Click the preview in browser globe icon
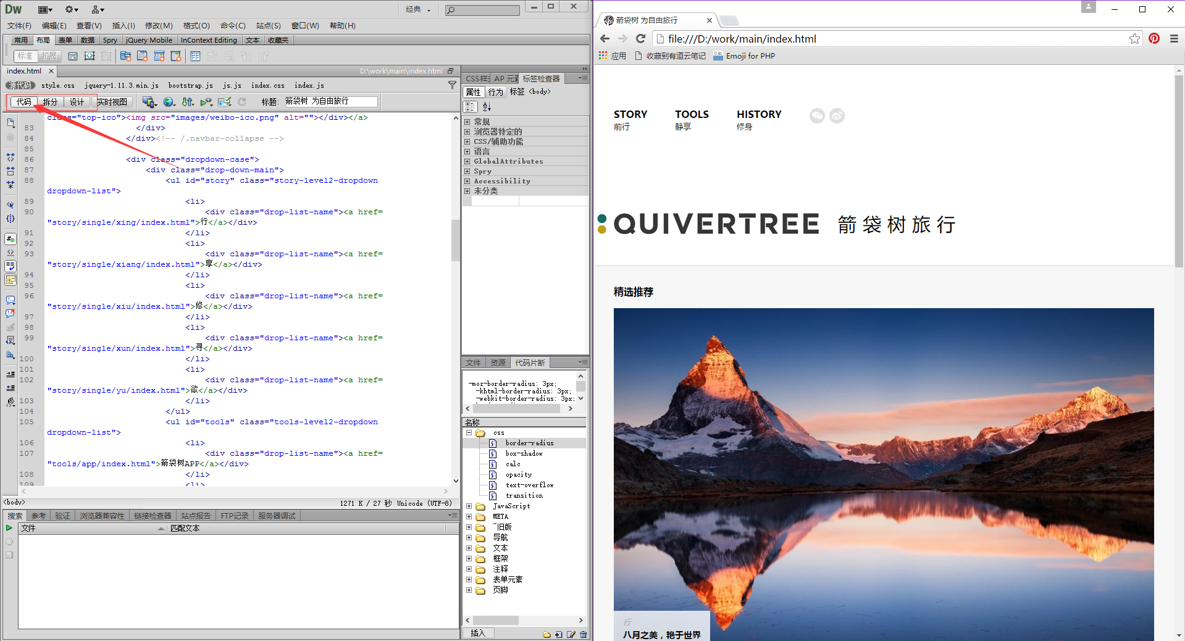The width and height of the screenshot is (1185, 641). [x=168, y=102]
